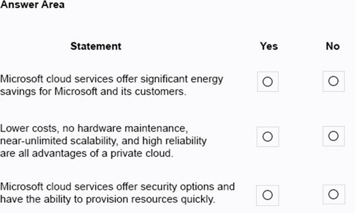Select Yes for the energy savings statement
This screenshot has width=355, height=213.
tap(268, 82)
